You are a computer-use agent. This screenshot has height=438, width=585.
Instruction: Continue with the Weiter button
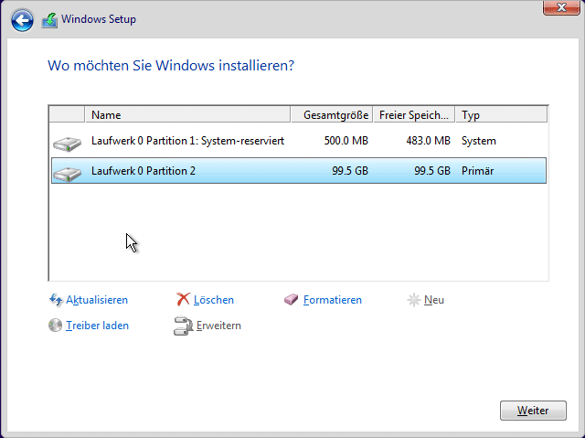point(533,411)
